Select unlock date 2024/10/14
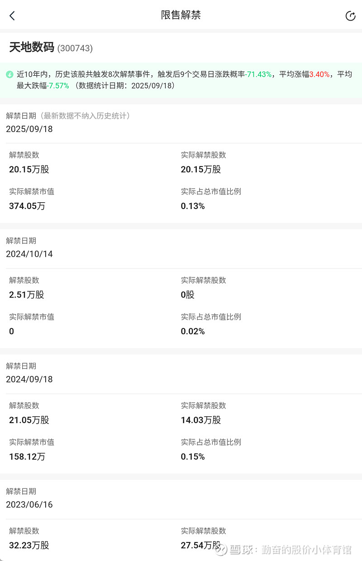 coord(29,254)
